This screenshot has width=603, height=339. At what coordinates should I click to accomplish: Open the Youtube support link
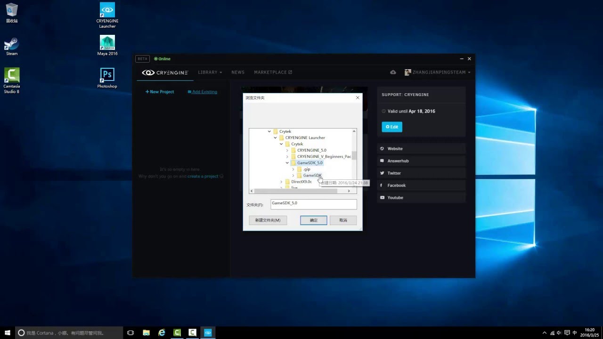421,198
